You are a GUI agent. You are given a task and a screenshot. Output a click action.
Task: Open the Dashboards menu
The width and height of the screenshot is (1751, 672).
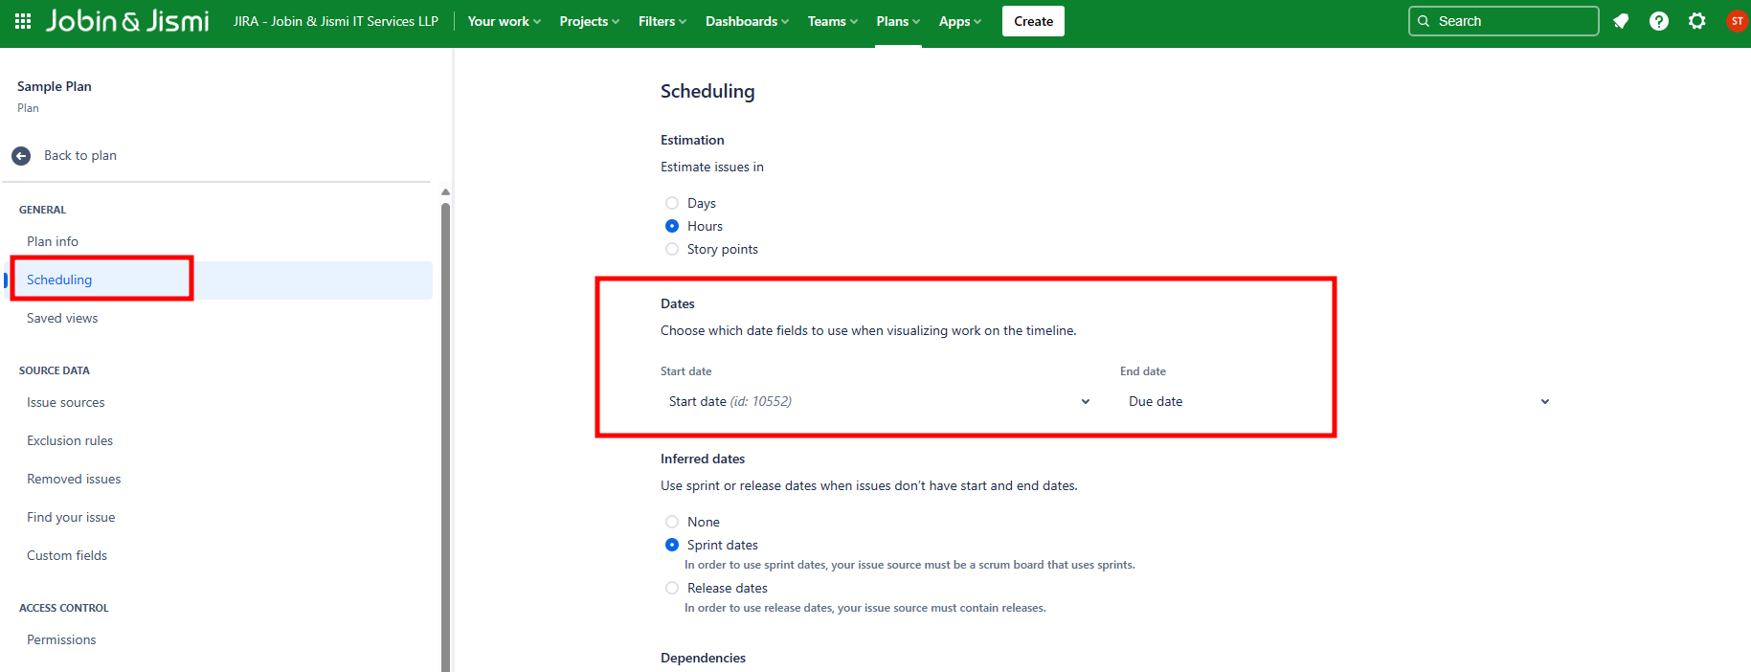point(747,21)
